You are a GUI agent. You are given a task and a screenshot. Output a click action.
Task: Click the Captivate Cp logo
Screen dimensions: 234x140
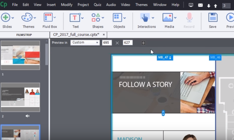pos(4,5)
